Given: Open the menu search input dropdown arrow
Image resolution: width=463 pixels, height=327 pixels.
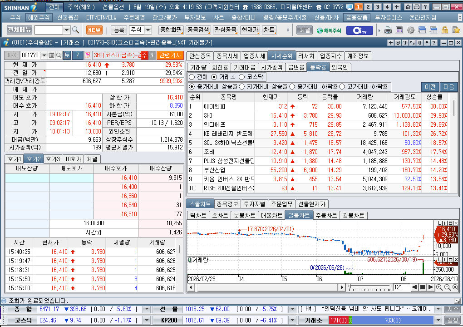Looking at the screenshot, I should 67,30.
